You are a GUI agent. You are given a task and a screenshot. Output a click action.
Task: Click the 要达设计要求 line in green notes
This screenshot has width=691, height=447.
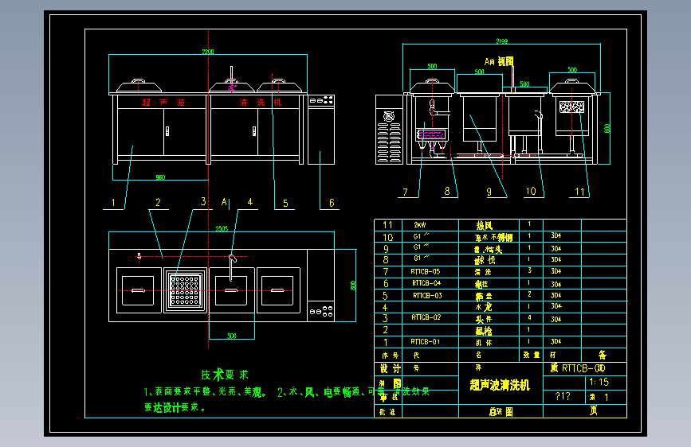175,408
